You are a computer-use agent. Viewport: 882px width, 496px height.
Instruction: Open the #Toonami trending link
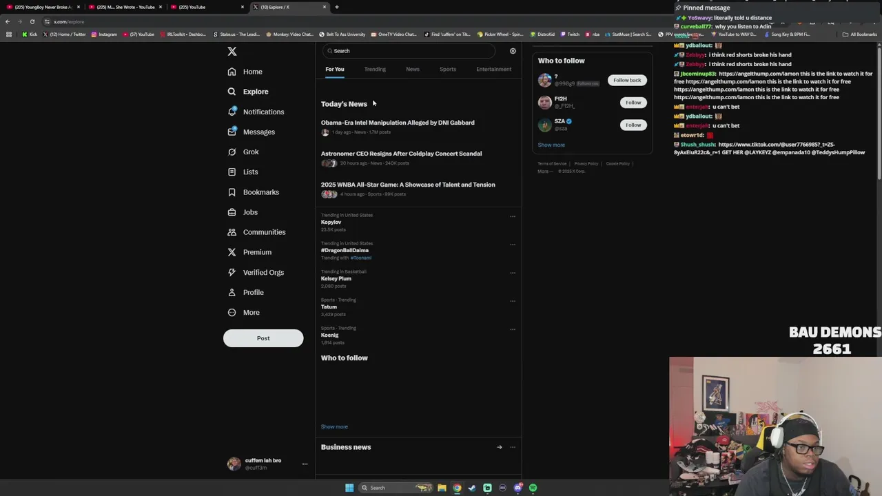coord(361,258)
